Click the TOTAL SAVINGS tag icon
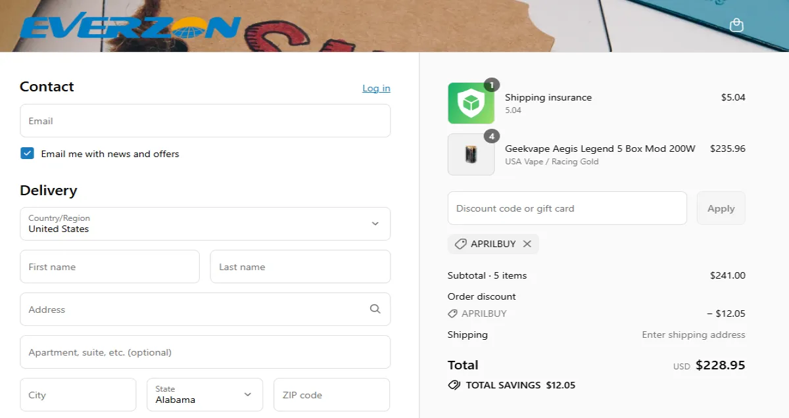The image size is (789, 418). [x=454, y=385]
